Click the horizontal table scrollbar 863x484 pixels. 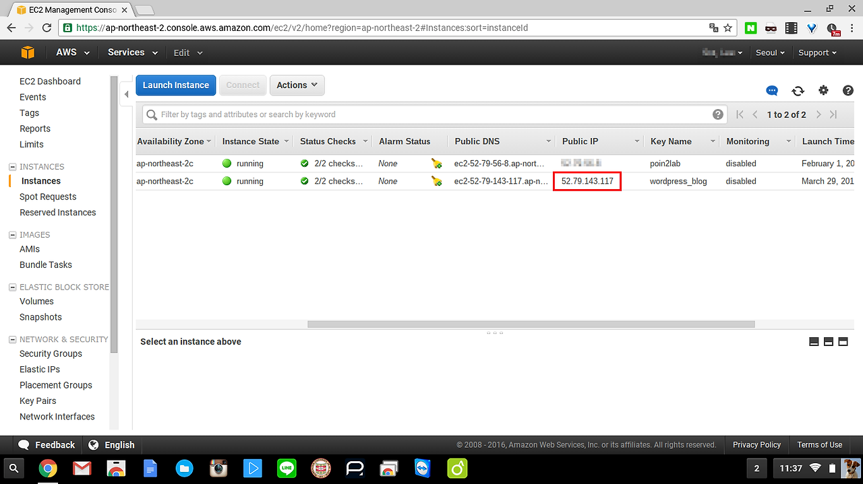(531, 324)
